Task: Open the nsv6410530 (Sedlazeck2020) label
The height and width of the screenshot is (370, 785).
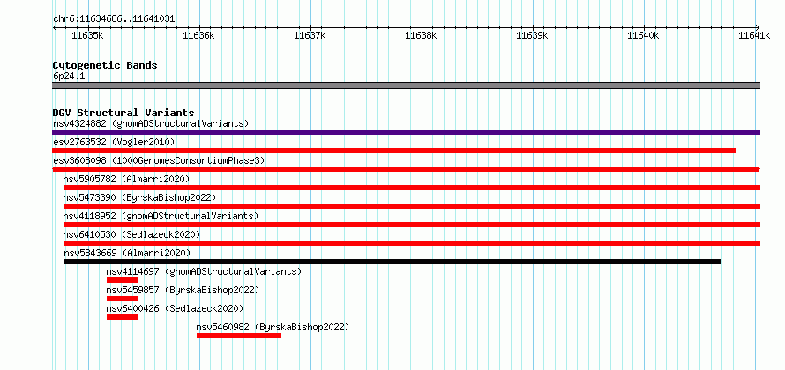Action: click(x=131, y=234)
